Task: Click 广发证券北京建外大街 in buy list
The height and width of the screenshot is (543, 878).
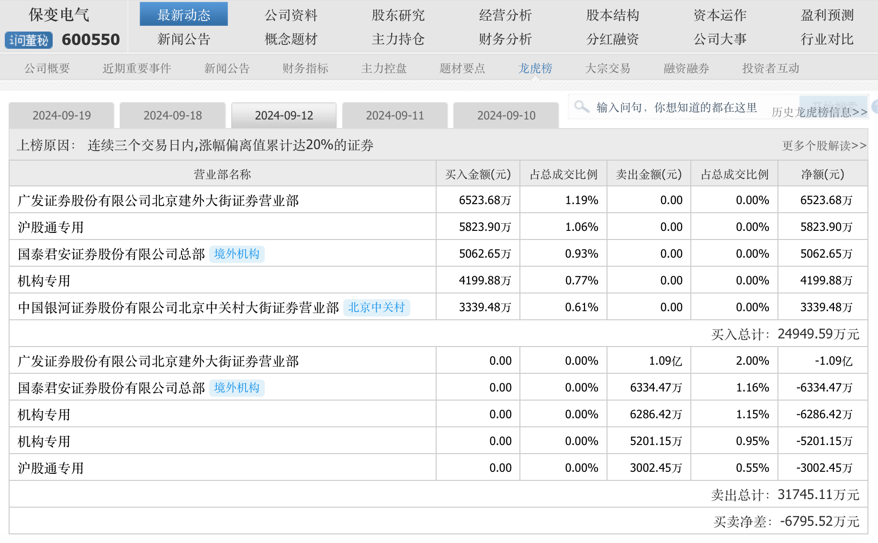Action: [158, 200]
